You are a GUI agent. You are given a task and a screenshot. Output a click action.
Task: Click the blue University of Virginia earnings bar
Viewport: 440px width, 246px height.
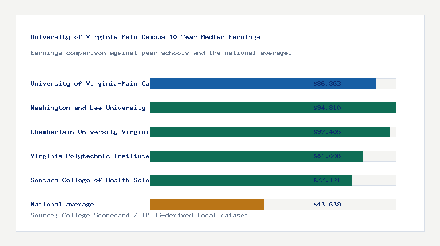[x=263, y=84]
